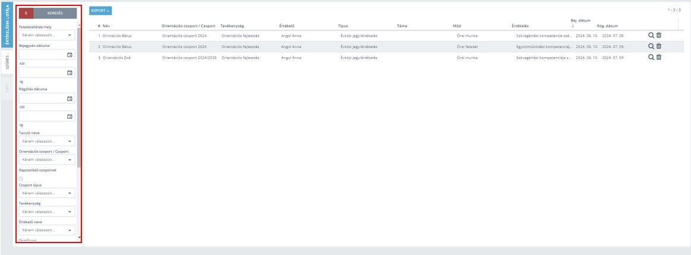Viewport: 691px width, 255px height.
Task: Click the filter panel vertical scrollbar thumb
Action: [x=79, y=97]
